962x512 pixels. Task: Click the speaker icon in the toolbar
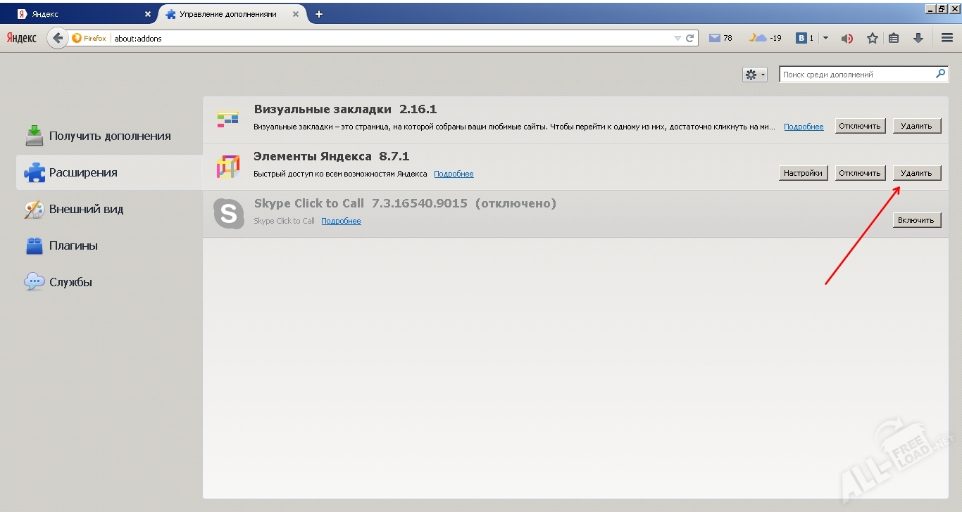[847, 38]
